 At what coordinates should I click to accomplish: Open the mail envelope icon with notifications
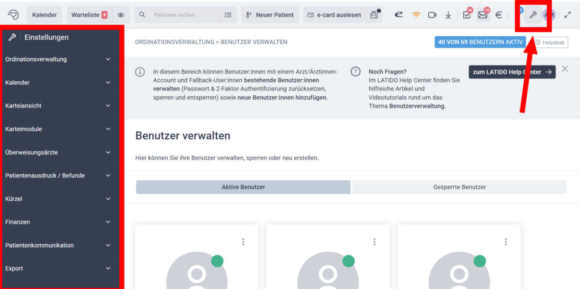coord(483,15)
